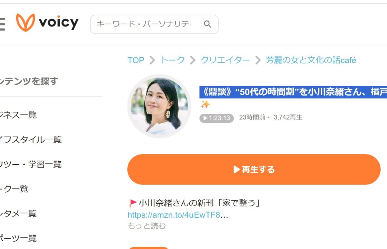Image resolution: width=387 pixels, height=249 pixels.
Task: Click the Voicy logo icon
Action: [x=25, y=23]
